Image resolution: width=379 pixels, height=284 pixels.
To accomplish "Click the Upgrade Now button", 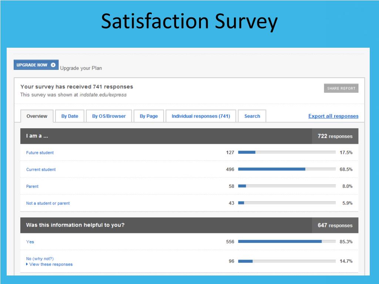I will 36,65.
